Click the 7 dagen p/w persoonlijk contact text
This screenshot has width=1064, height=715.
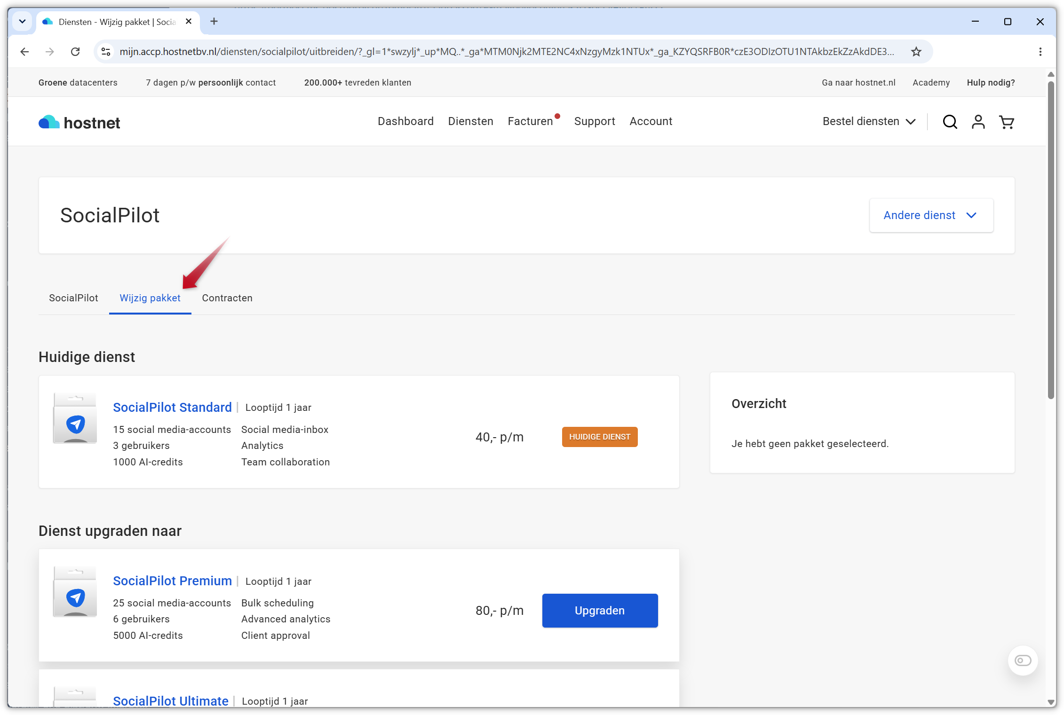coord(211,83)
